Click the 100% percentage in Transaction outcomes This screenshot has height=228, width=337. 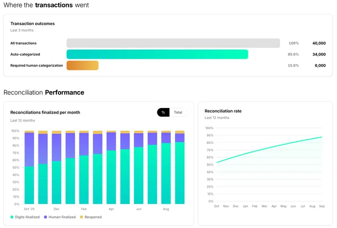(x=294, y=43)
